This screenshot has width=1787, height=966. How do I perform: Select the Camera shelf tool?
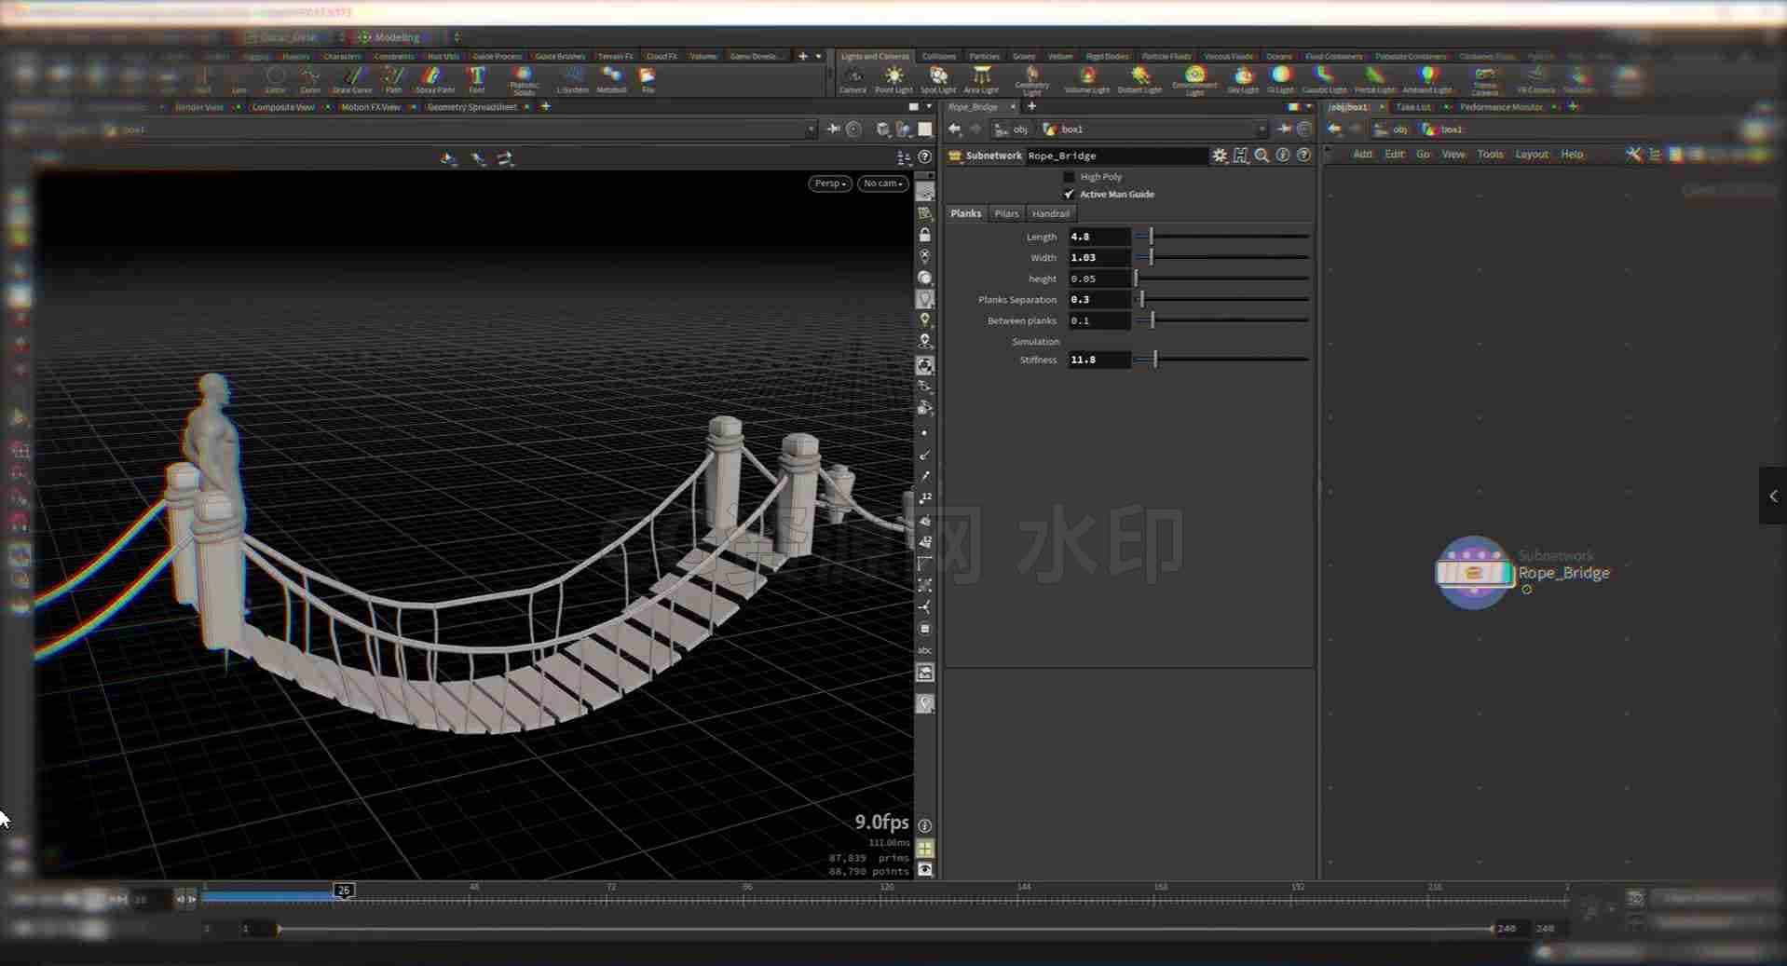[852, 79]
